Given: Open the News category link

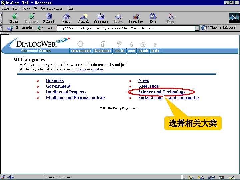Looking at the screenshot, I should [144, 81].
